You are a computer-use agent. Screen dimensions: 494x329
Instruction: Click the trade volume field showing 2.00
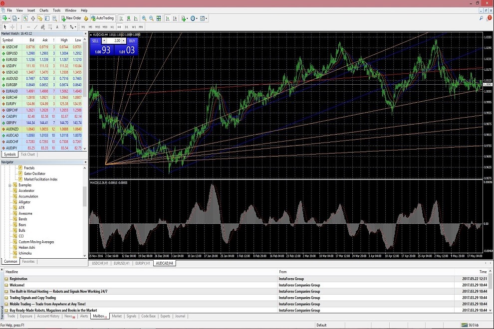[x=114, y=40]
